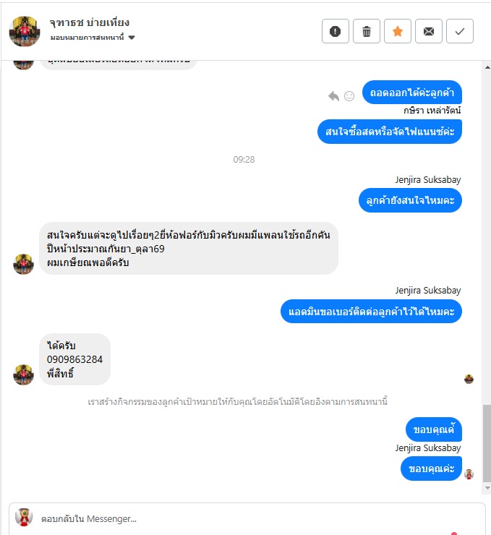This screenshot has width=491, height=535.
Task: Add emoji reaction with smiley icon
Action: pos(349,96)
